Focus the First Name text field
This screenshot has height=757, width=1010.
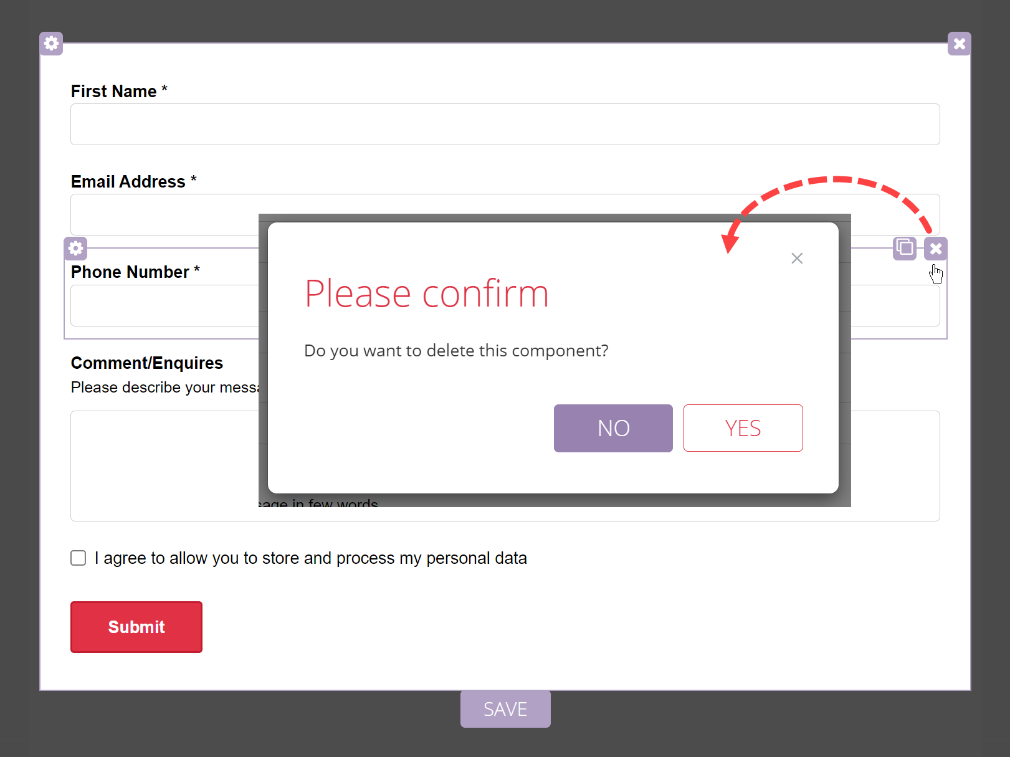(x=505, y=125)
